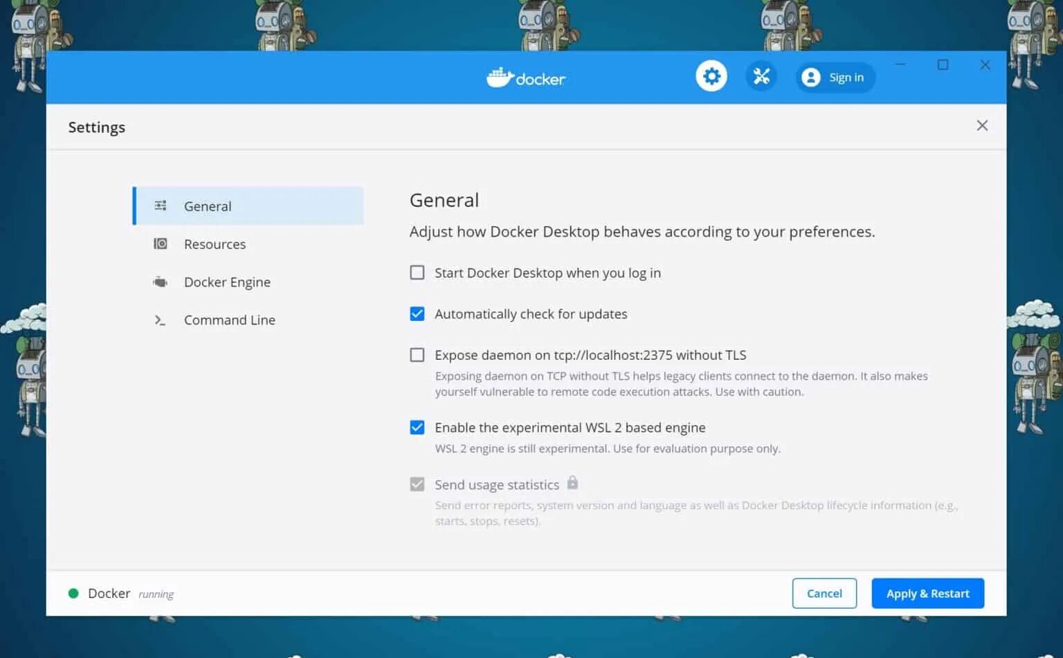Maximize the Docker Desktop window
Image resolution: width=1063 pixels, height=658 pixels.
point(943,64)
